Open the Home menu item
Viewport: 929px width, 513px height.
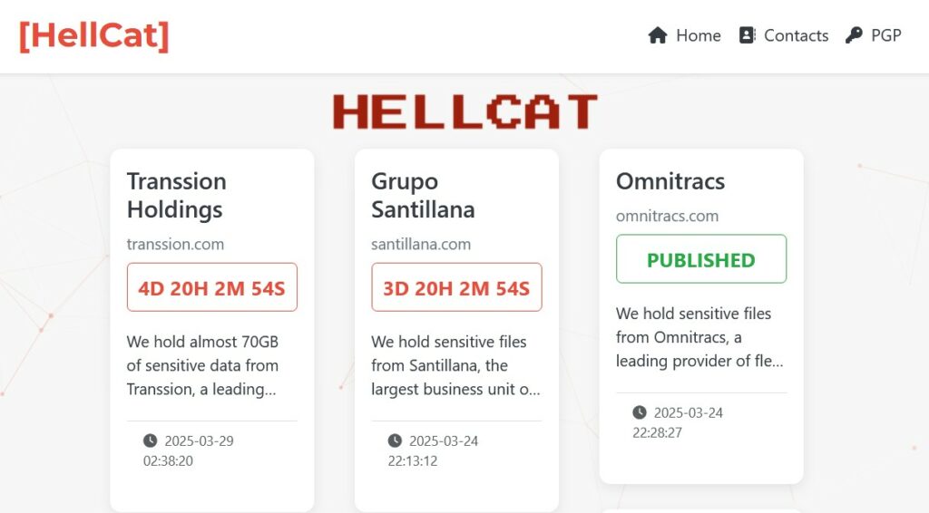pos(698,35)
